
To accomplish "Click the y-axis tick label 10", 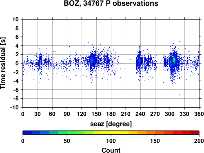I will [x=16, y=19].
